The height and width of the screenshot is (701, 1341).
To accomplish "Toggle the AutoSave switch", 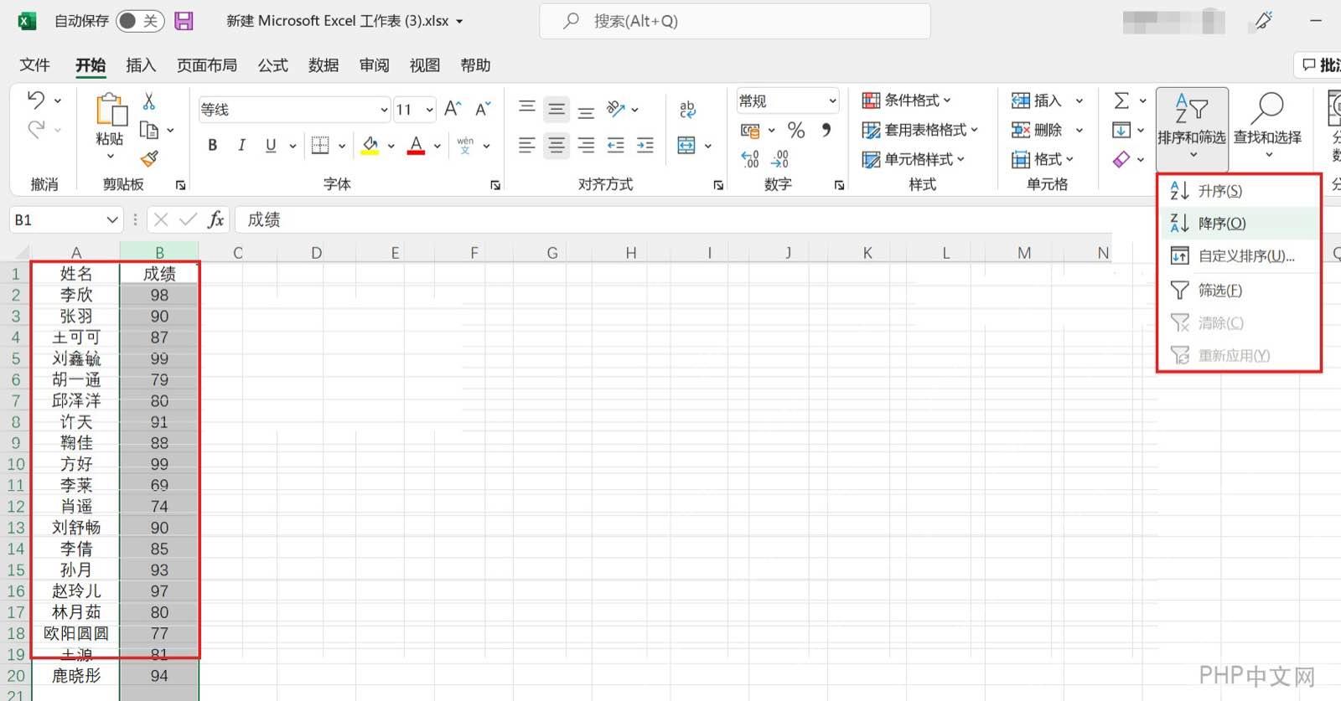I will (139, 21).
